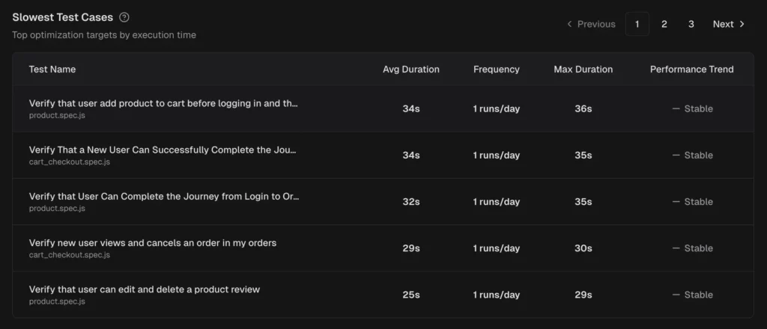Click the Frequency column header

(x=496, y=70)
